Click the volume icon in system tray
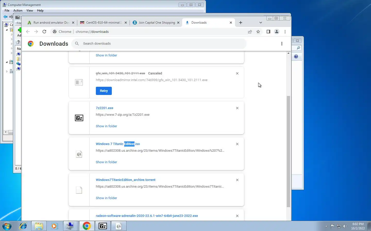 tap(345, 226)
